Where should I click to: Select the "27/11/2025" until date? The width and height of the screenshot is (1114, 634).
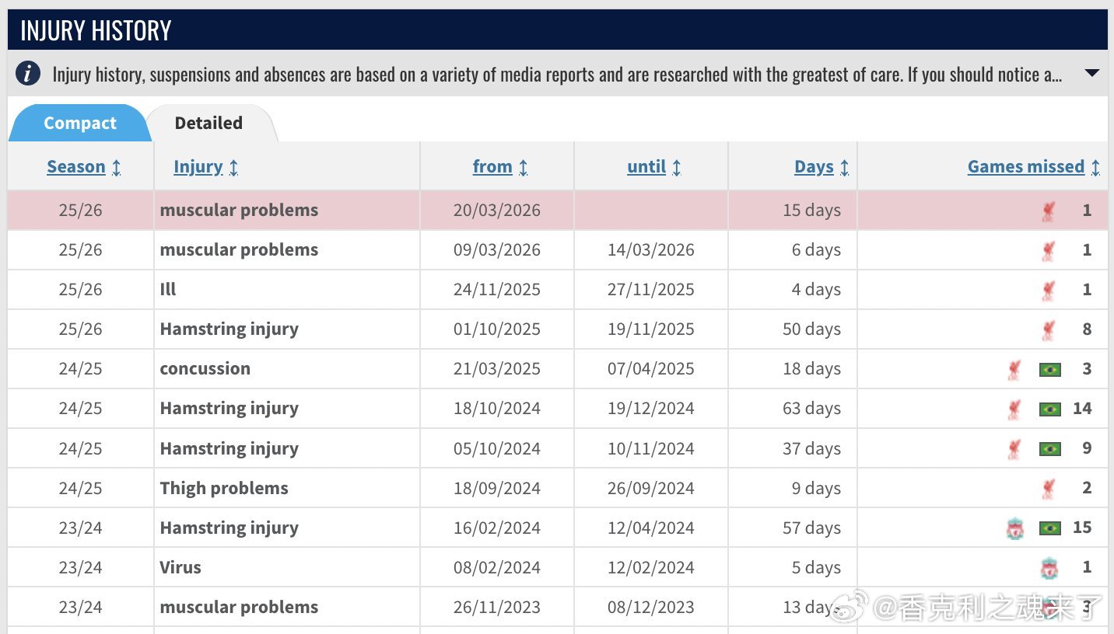pos(651,290)
